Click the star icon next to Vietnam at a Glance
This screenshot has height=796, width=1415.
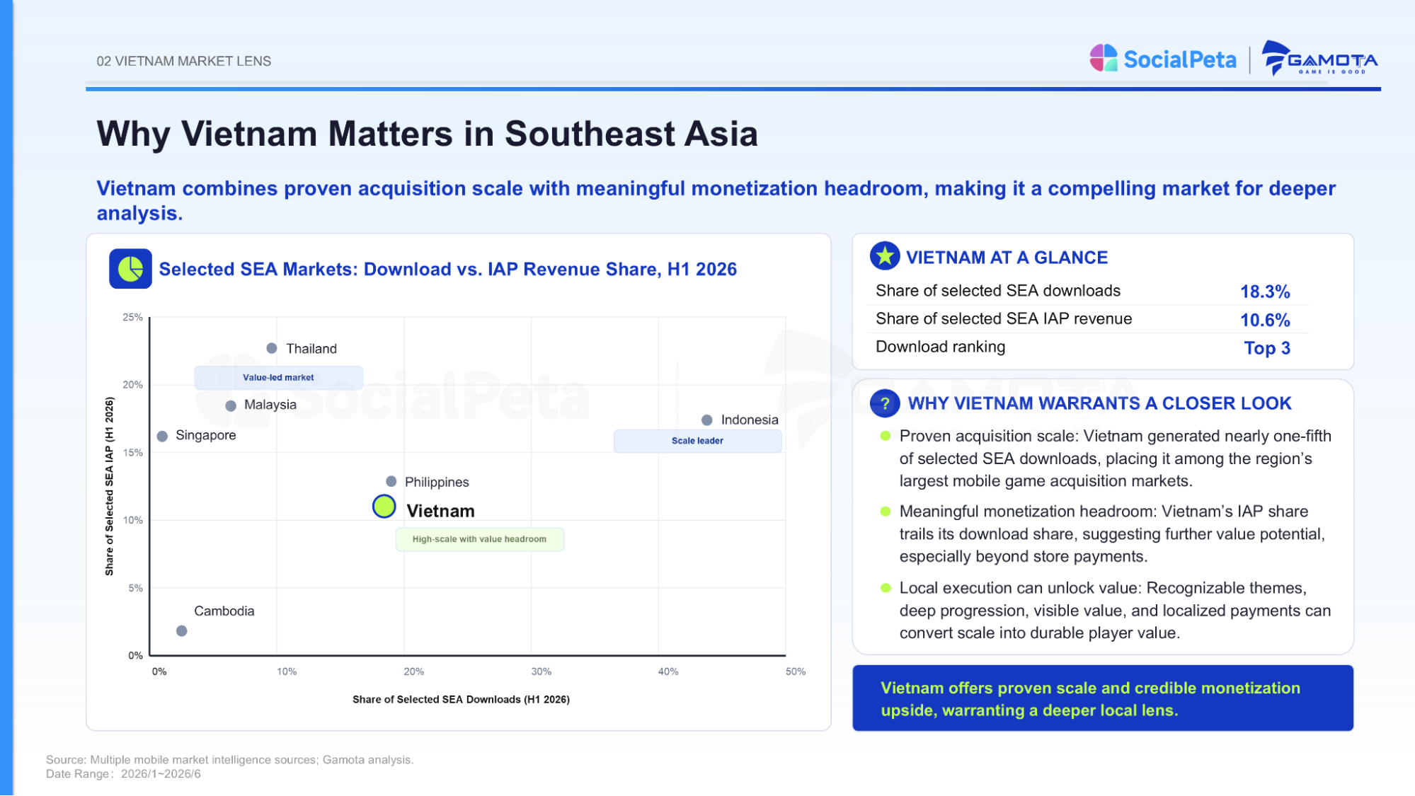point(885,256)
